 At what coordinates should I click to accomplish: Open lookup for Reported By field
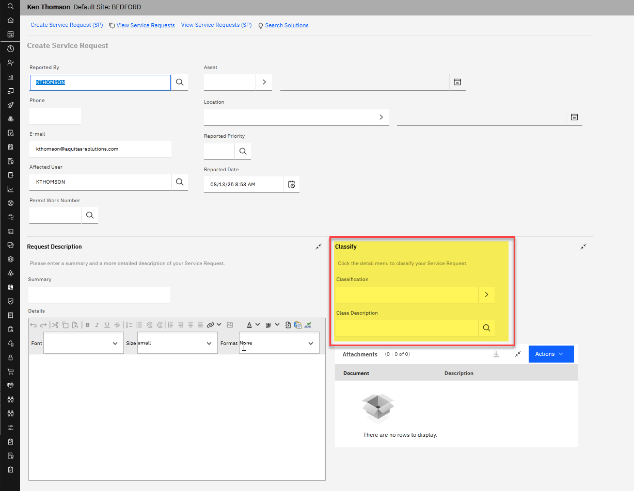click(180, 82)
